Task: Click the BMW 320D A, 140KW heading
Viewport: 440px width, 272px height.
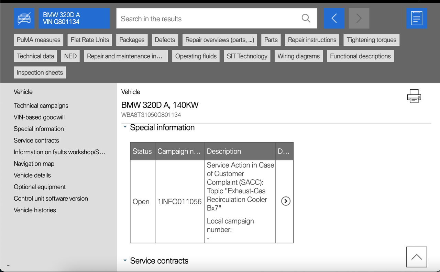Action: tap(160, 105)
